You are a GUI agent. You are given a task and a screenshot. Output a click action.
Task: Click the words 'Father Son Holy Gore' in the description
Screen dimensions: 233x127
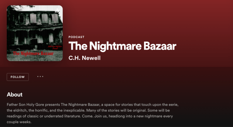click(x=25, y=104)
